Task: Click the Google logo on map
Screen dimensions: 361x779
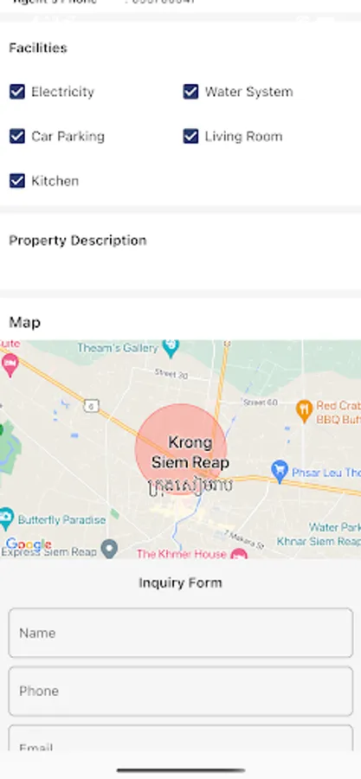Action: point(29,544)
